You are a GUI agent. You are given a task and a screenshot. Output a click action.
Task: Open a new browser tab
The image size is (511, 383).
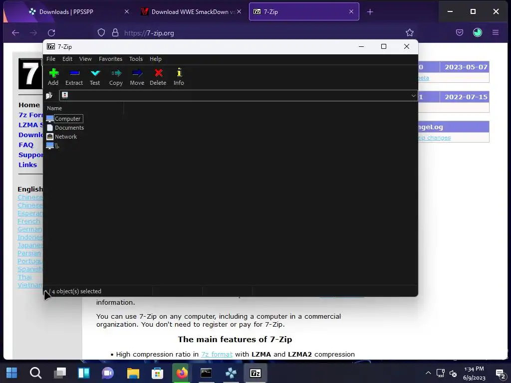370,12
